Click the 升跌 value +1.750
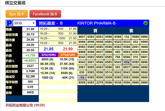This screenshot has width=165, height=111. click(x=30, y=55)
